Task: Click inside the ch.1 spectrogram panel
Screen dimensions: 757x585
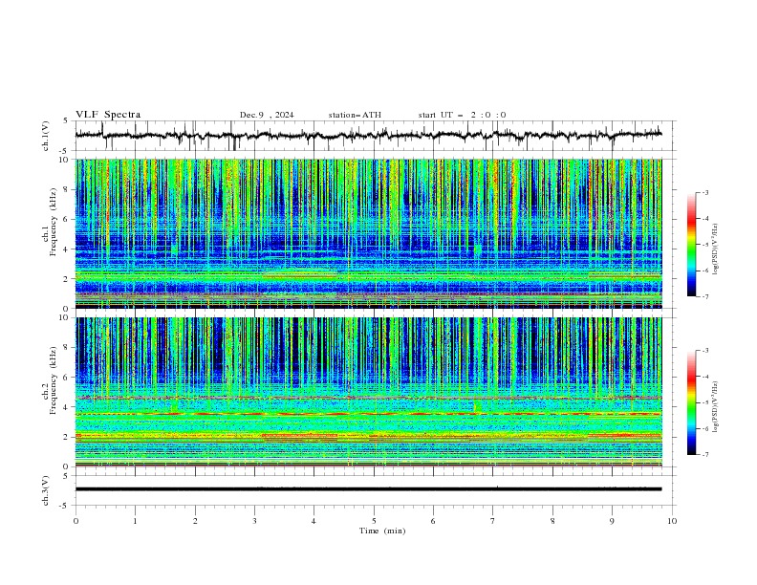Action: (368, 233)
